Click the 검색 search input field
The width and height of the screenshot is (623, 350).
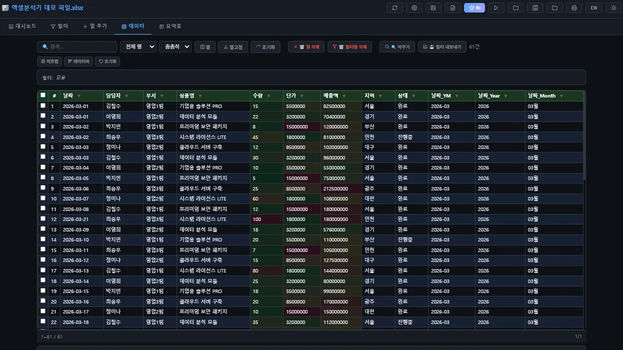[x=76, y=47]
